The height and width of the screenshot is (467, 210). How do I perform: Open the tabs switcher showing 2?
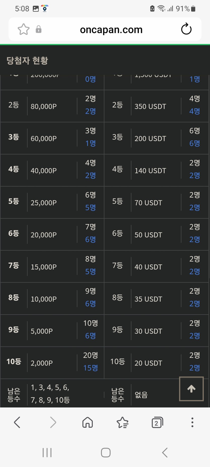(x=157, y=422)
